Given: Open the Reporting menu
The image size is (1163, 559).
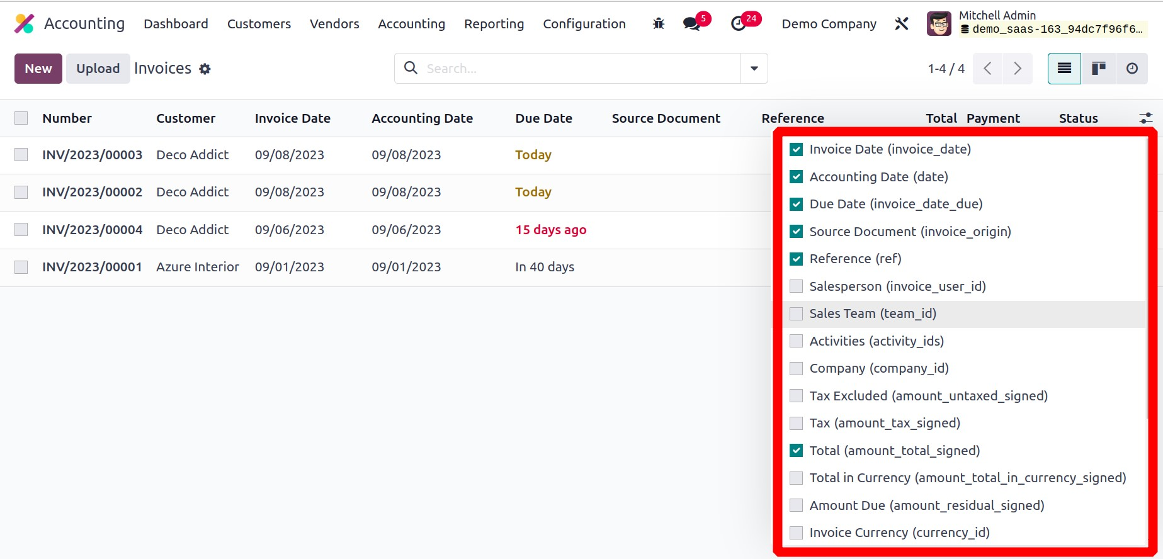Looking at the screenshot, I should point(494,24).
